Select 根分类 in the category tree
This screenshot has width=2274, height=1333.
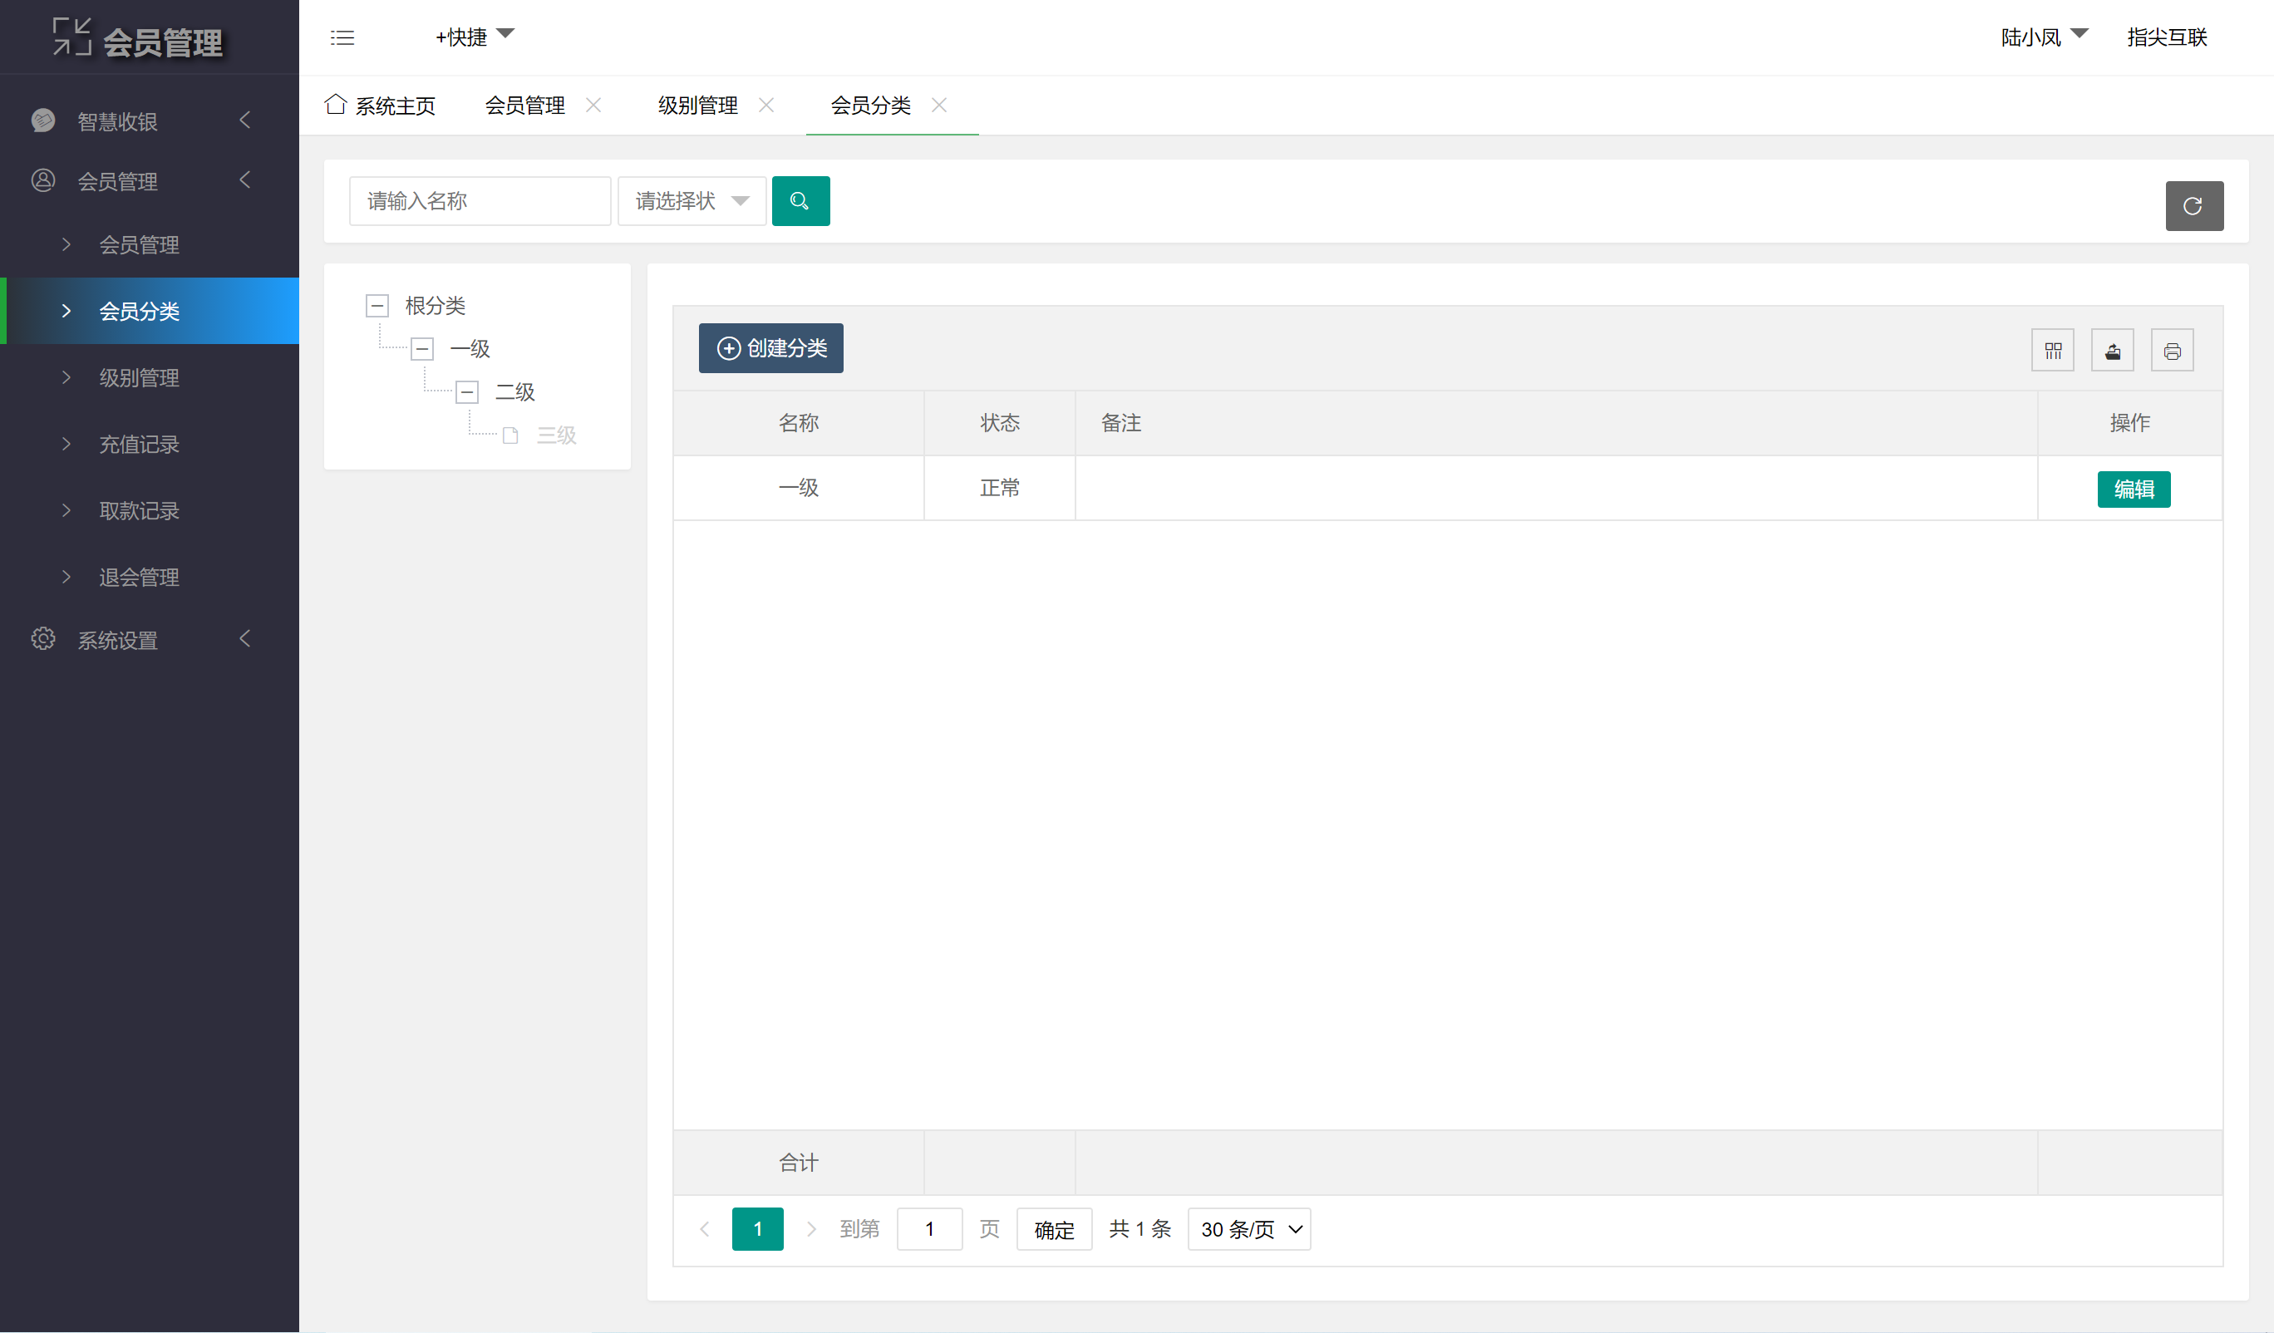(x=435, y=306)
